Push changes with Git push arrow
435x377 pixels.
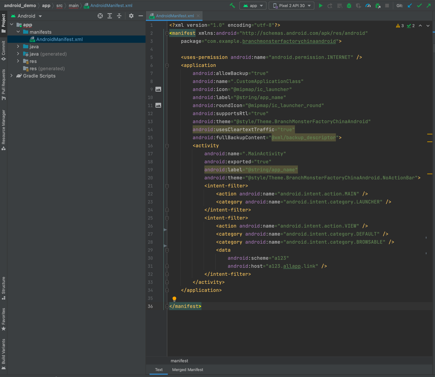tap(428, 5)
